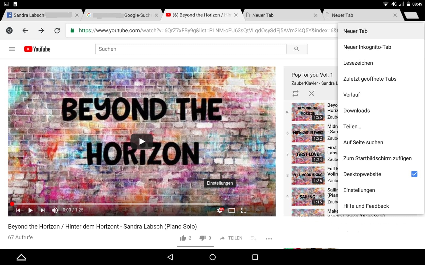Image resolution: width=425 pixels, height=265 pixels.
Task: Click the 67 Aufrufe view count
Action: [x=20, y=237]
